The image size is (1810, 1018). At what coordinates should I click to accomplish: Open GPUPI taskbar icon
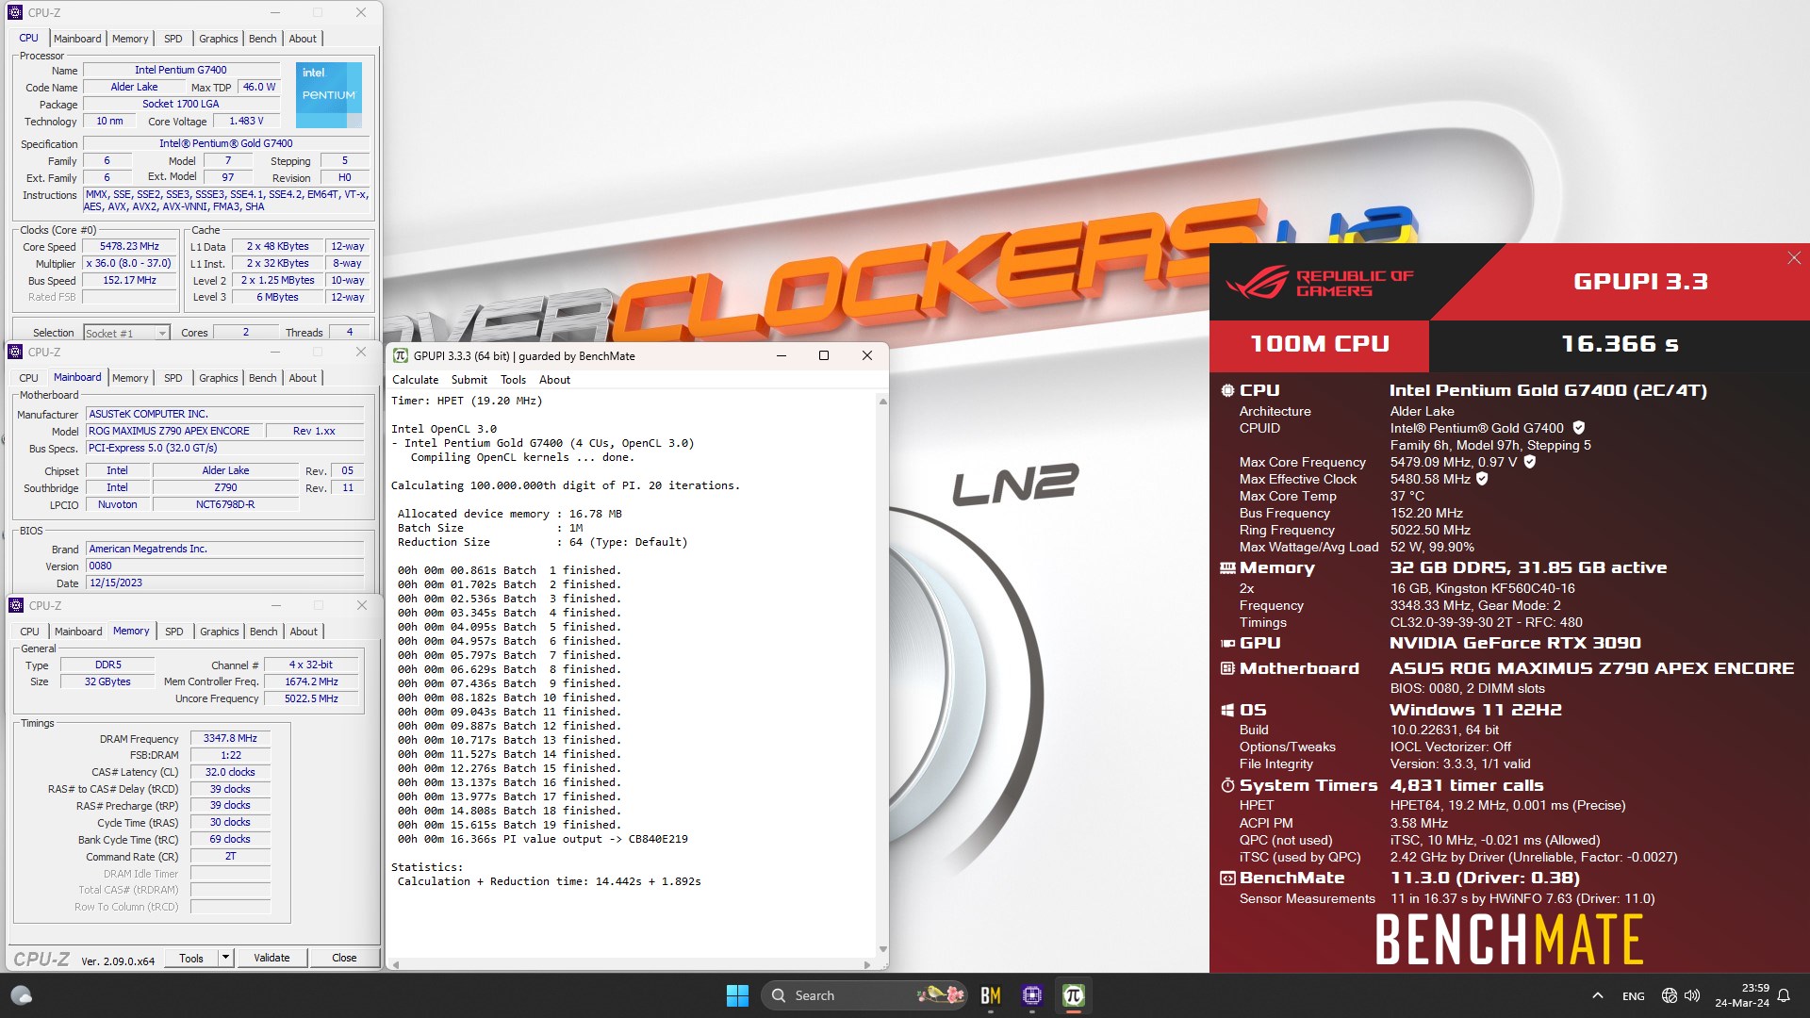(x=1073, y=995)
